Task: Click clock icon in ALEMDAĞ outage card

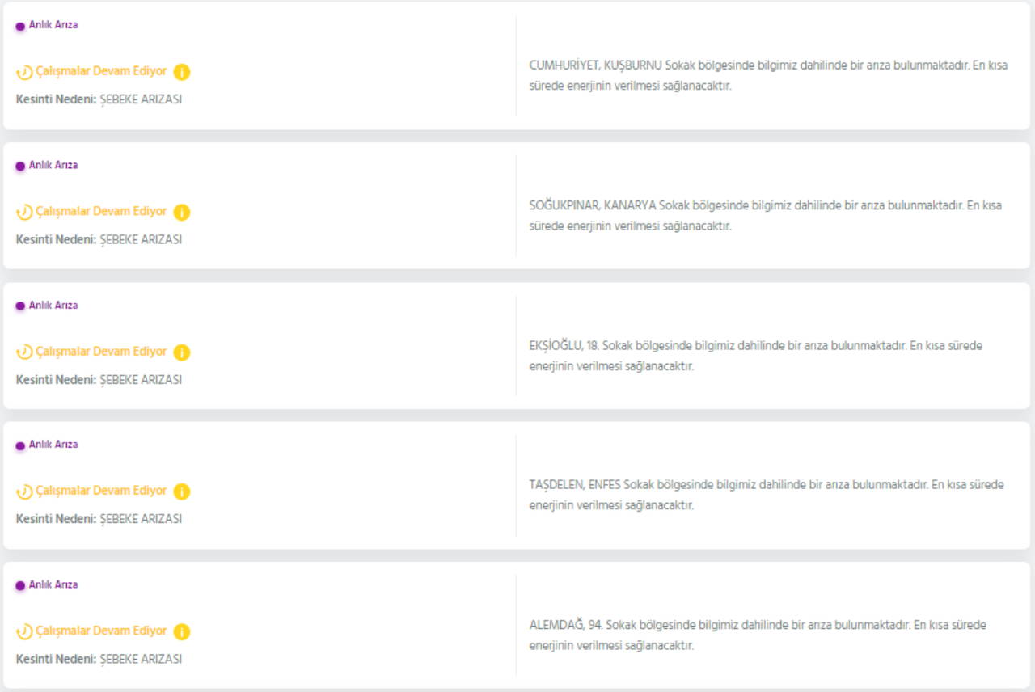Action: 25,631
